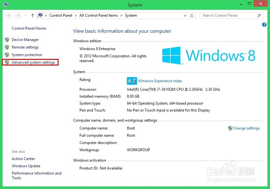This screenshot has height=189, width=270.
Task: Click the shield icon beside Advanced system settings
Action: click(x=7, y=62)
